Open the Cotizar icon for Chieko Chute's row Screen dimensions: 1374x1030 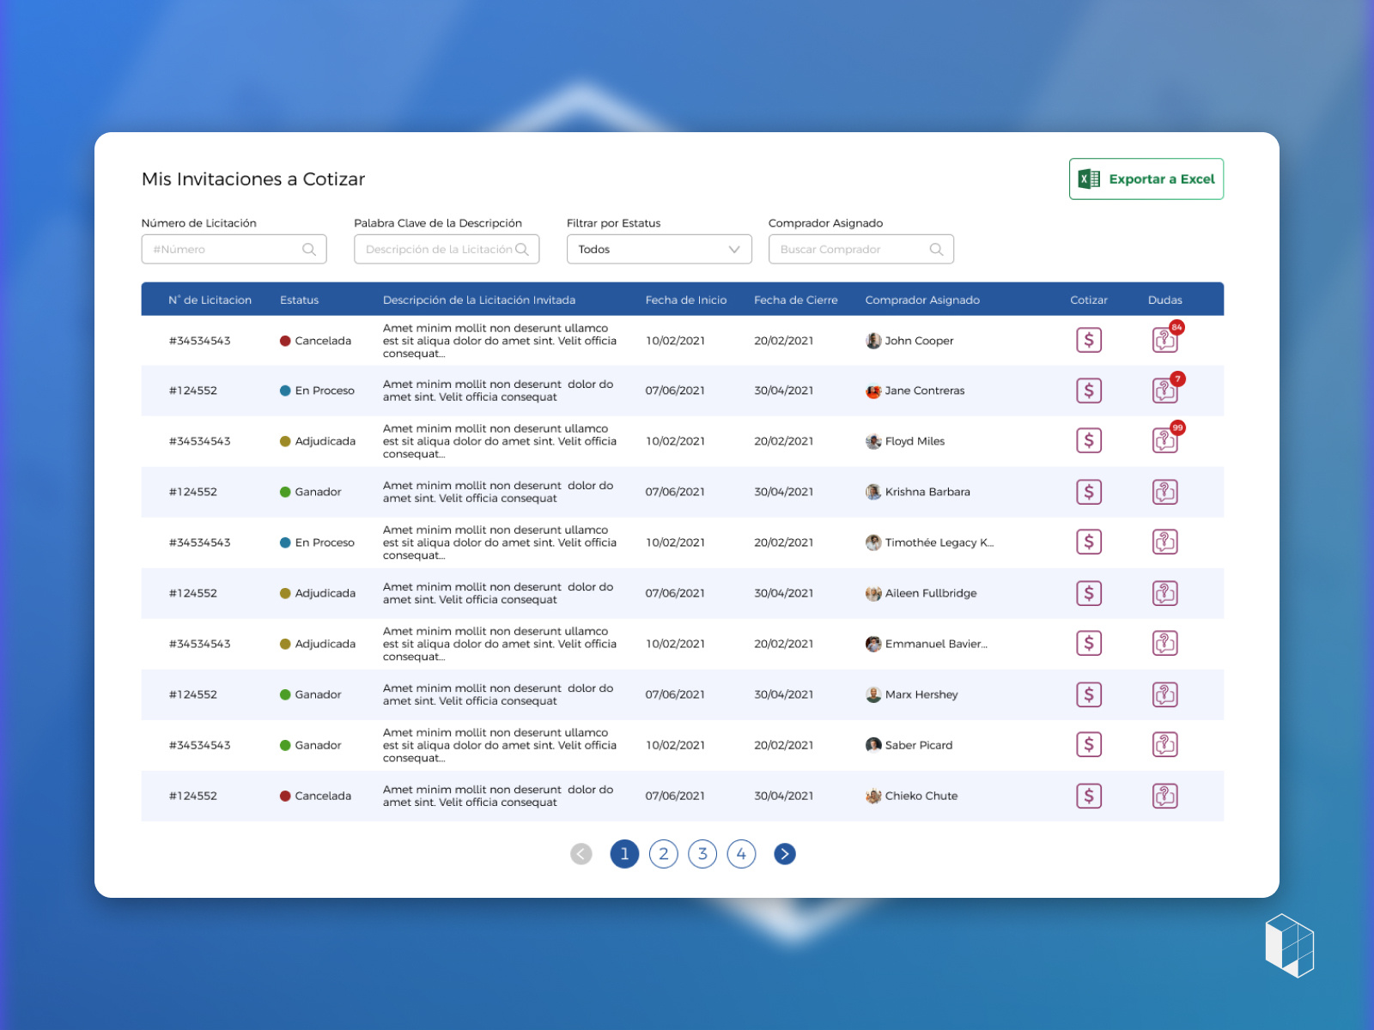[1089, 796]
